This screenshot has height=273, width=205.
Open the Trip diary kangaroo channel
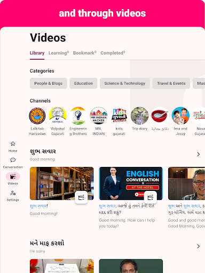click(x=139, y=116)
